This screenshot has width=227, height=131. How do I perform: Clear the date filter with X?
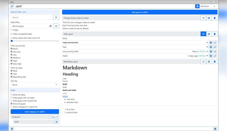[x=56, y=26]
